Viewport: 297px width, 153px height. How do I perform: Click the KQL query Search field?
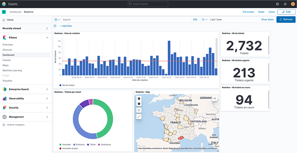coord(127,20)
